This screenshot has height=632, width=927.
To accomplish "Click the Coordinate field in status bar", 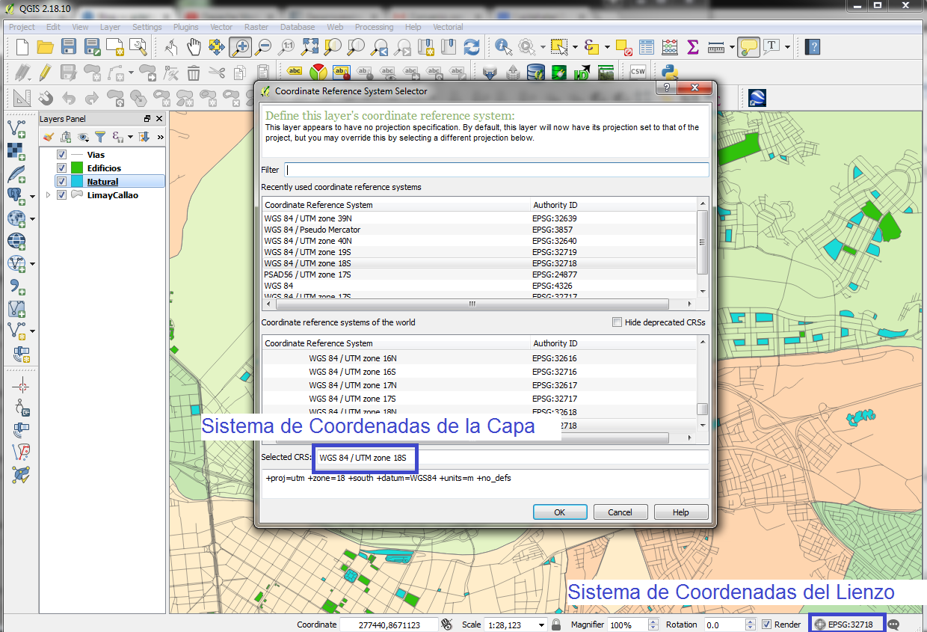I will 389,625.
